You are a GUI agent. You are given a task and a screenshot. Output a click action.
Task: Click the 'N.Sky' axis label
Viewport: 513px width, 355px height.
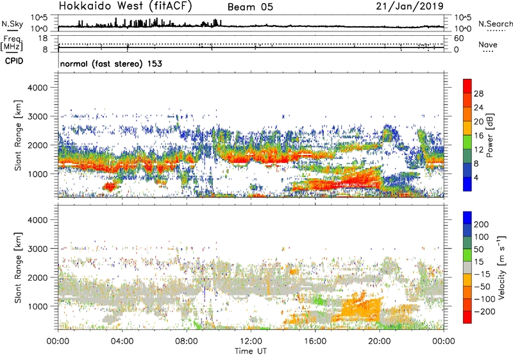point(12,24)
